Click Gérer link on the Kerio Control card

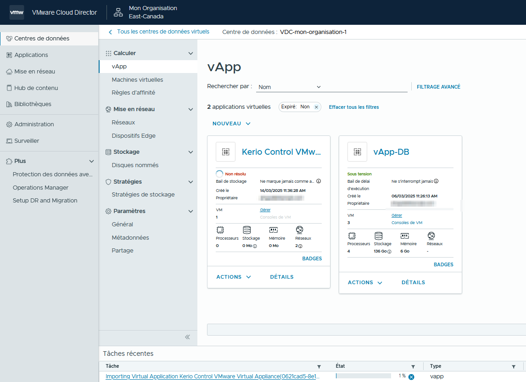coord(265,210)
